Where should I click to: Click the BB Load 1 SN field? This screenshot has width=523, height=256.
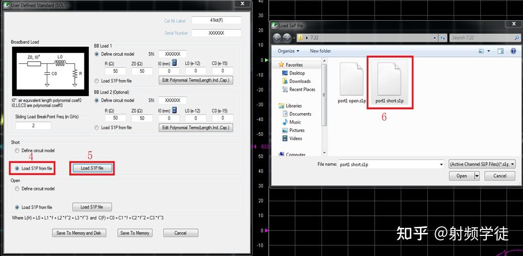click(x=172, y=54)
